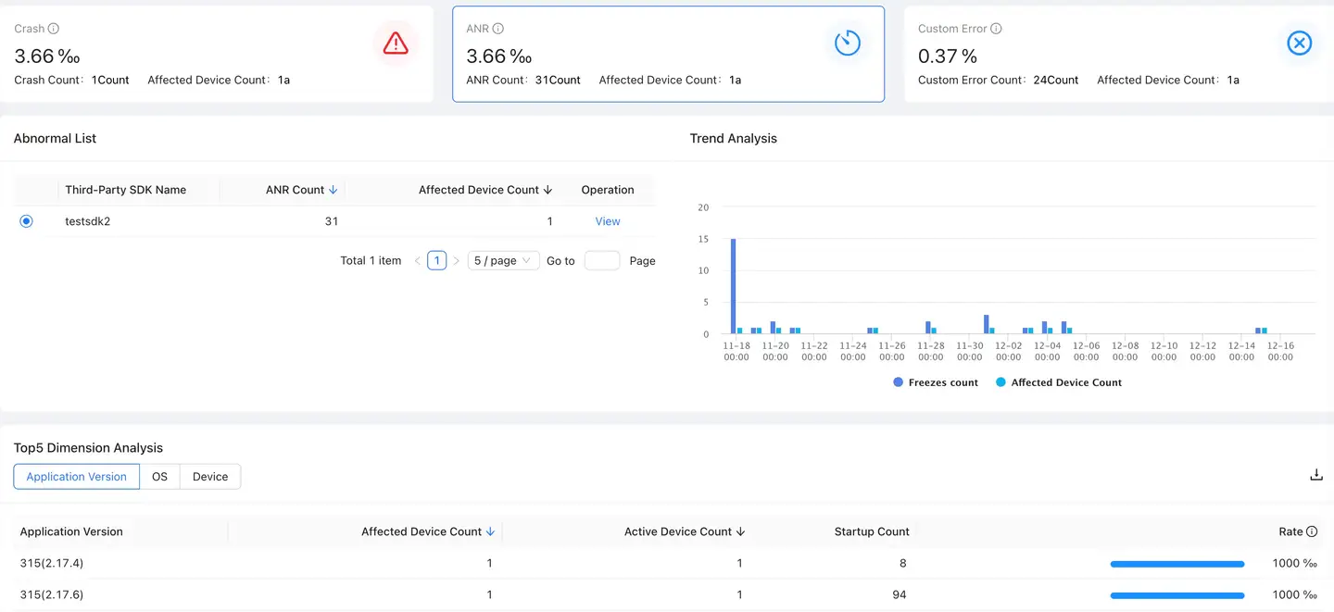Click info icon next to Crash label
Viewport: 1334px width, 612px height.
click(54, 29)
